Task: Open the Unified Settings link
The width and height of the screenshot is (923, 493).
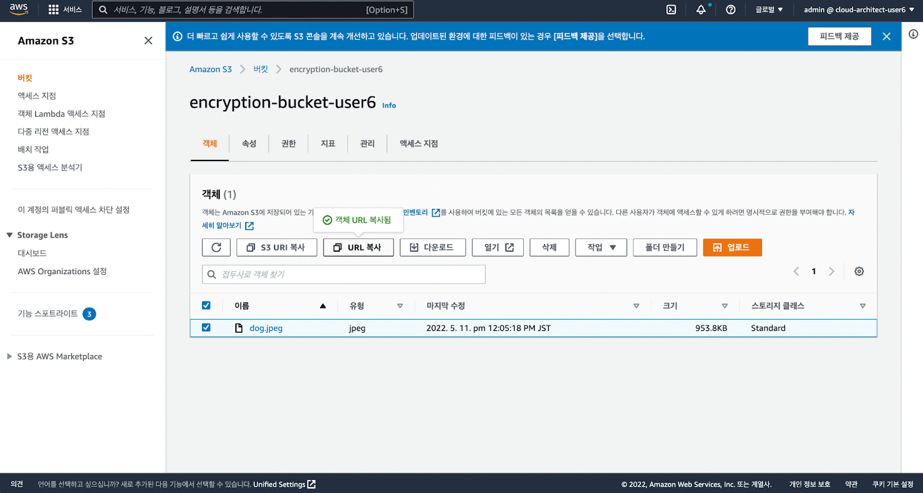Action: pyautogui.click(x=284, y=484)
